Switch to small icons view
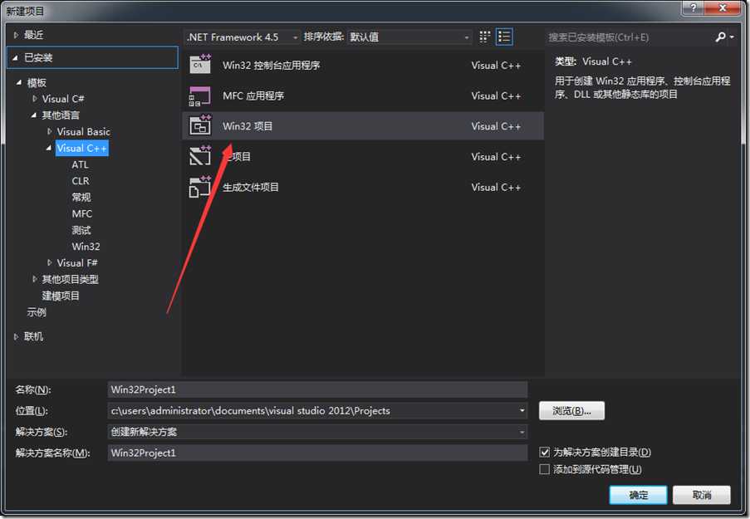Image resolution: width=750 pixels, height=519 pixels. [x=484, y=37]
